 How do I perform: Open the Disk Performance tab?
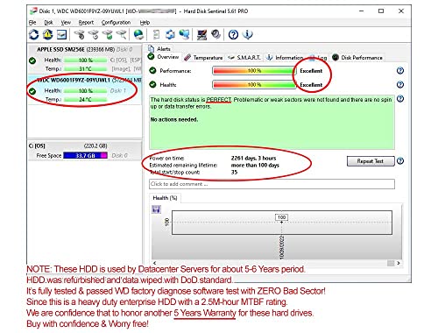click(357, 58)
